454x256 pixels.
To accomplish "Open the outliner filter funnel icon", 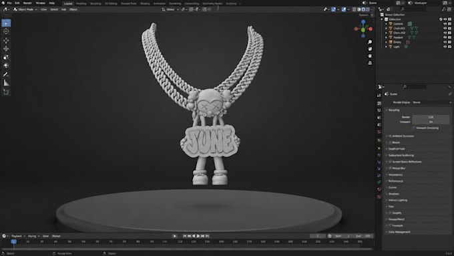I will (x=443, y=9).
